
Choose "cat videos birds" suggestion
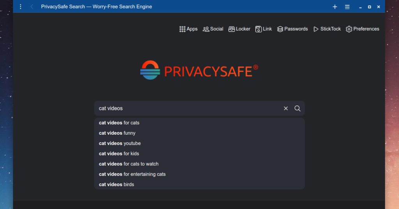117,185
